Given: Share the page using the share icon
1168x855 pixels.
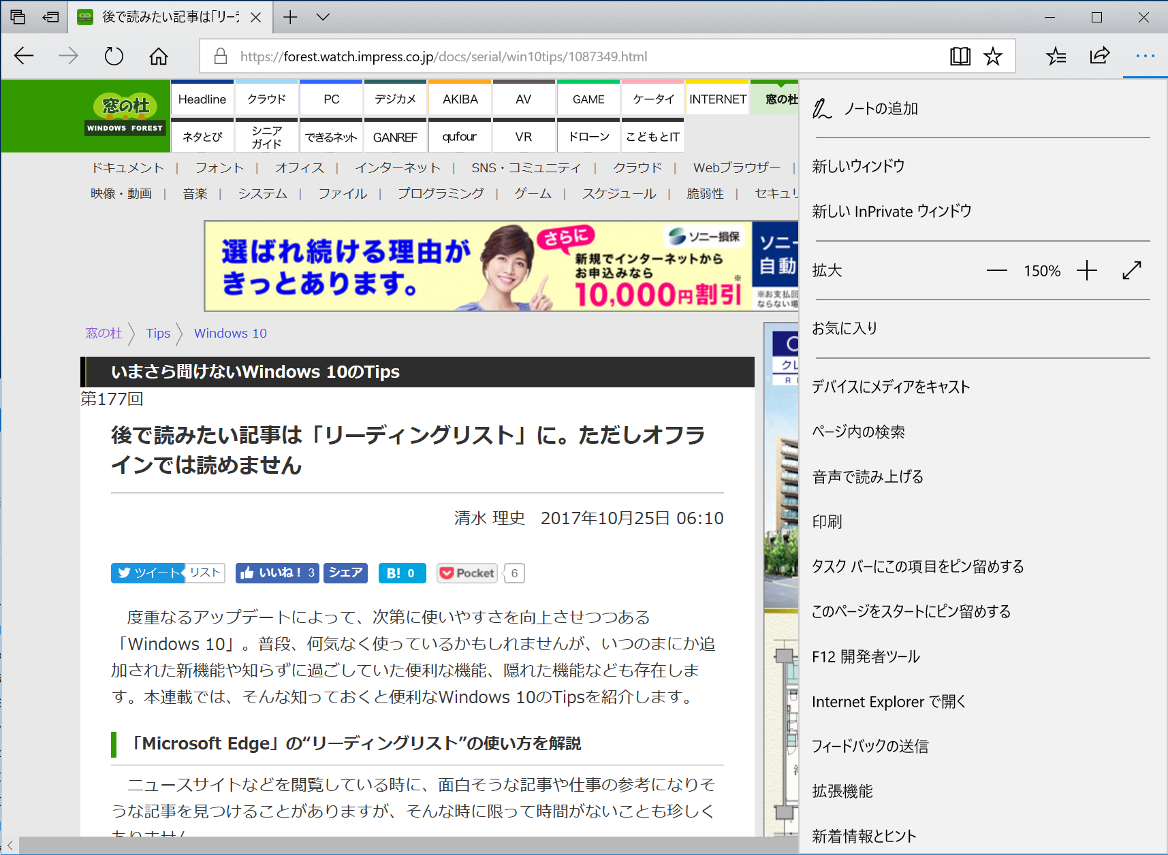Looking at the screenshot, I should pyautogui.click(x=1100, y=57).
